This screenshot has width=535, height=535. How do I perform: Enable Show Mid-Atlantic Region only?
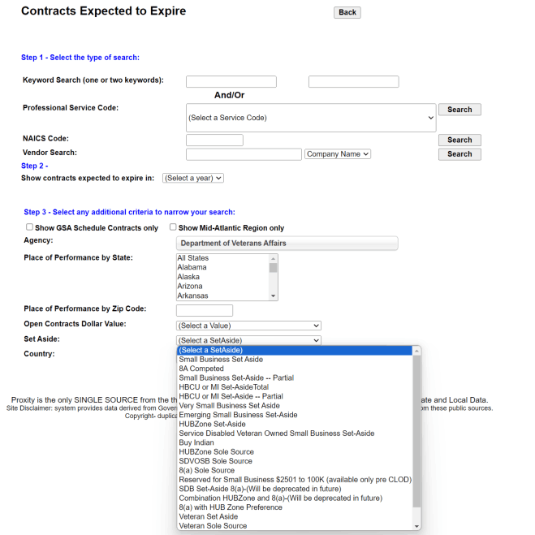pyautogui.click(x=173, y=227)
